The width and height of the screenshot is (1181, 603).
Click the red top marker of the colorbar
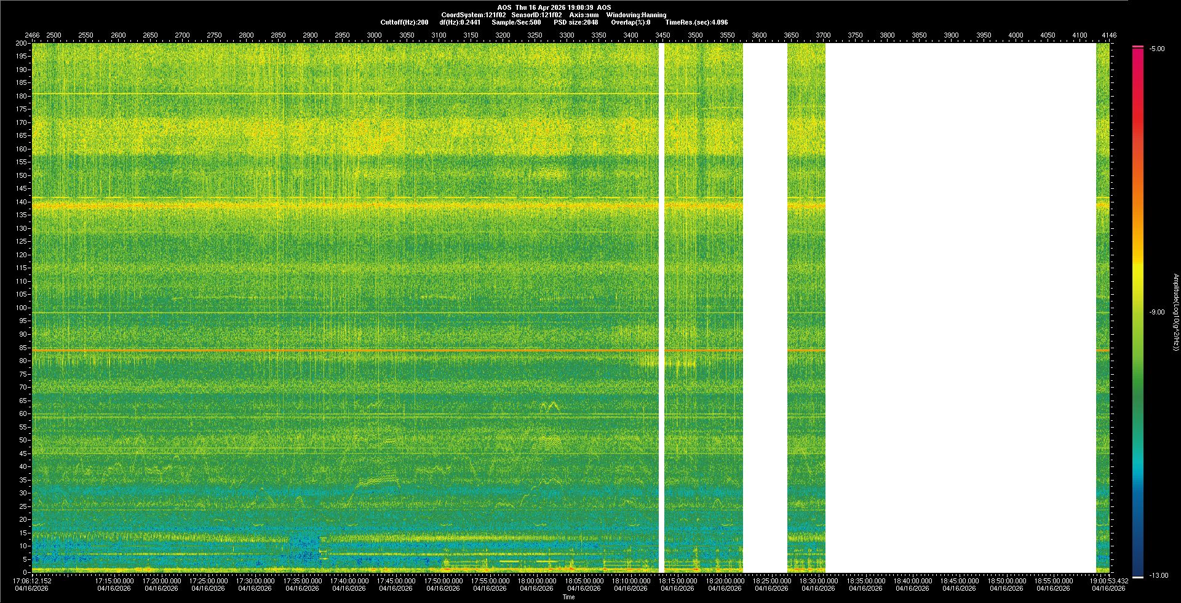tap(1138, 47)
